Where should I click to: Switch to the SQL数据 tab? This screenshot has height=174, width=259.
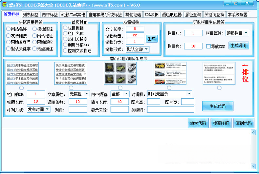click(151, 15)
